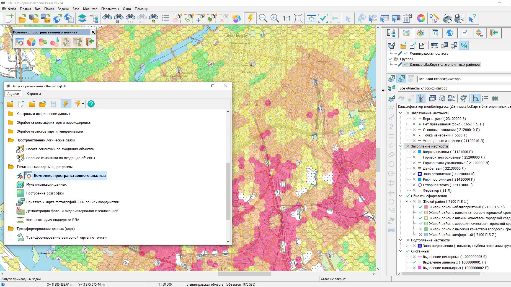Click the map horizontal scrollbar thumb
Image resolution: width=511 pixels, height=287 pixels.
pyautogui.click(x=244, y=274)
